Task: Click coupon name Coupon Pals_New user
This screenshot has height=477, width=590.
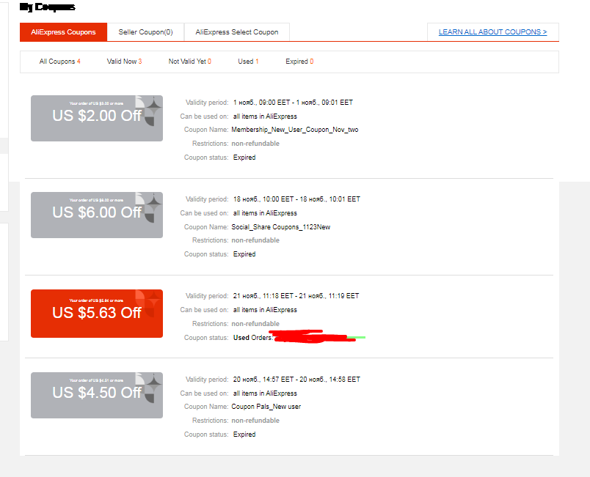Action: pos(266,407)
